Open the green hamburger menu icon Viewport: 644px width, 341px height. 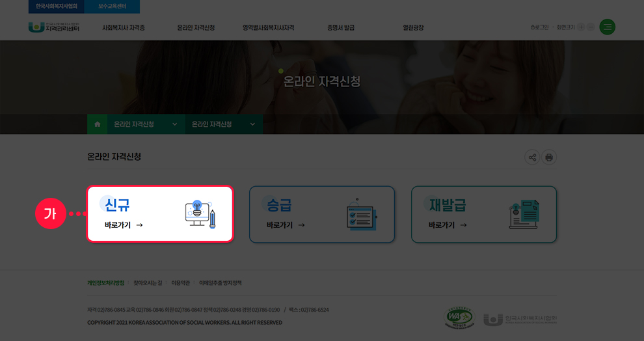point(607,27)
